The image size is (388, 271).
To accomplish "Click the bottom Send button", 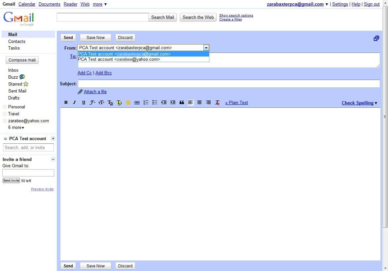I will 68,266.
